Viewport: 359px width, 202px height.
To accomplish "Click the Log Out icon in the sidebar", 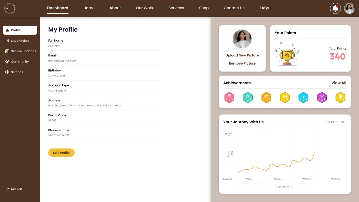I will (x=7, y=189).
